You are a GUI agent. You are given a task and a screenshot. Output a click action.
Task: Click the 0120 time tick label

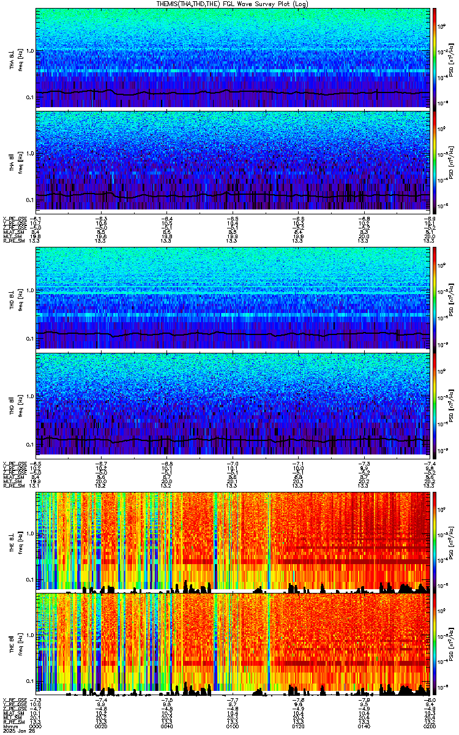[298, 726]
